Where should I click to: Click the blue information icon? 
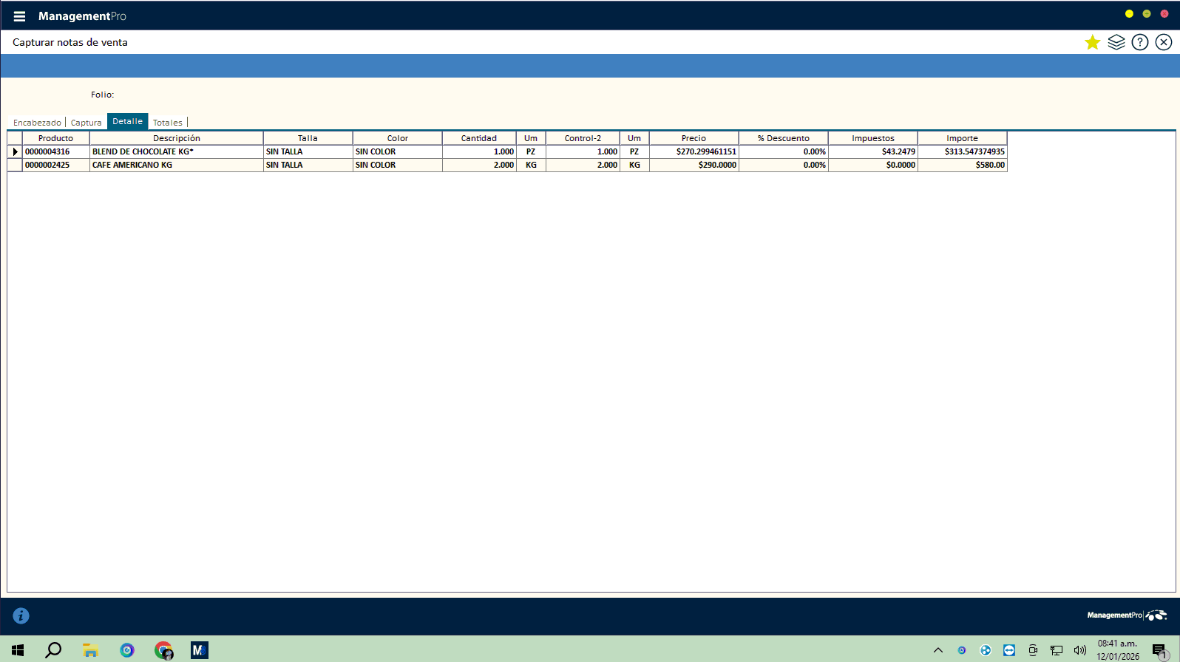[21, 615]
